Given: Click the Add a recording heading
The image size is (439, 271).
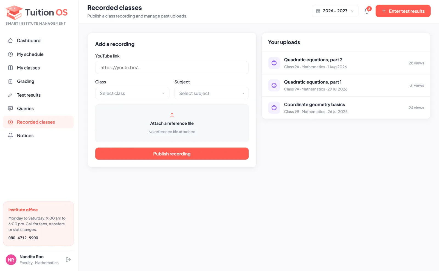Looking at the screenshot, I should click(115, 44).
